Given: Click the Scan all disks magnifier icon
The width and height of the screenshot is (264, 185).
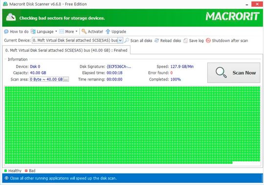Looking at the screenshot, I should click(127, 41).
